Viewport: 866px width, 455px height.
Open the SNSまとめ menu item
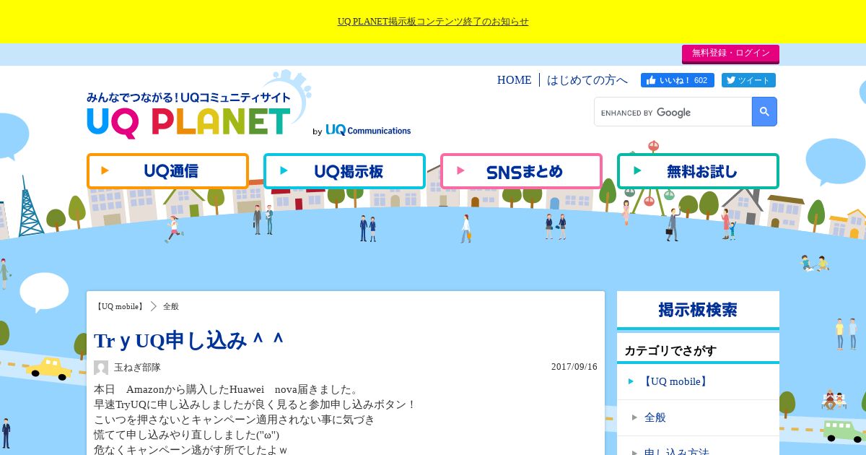(x=521, y=171)
